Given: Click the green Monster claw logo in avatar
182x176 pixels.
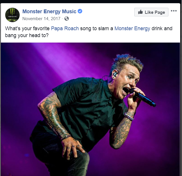Looking at the screenshot, I should coord(12,12).
